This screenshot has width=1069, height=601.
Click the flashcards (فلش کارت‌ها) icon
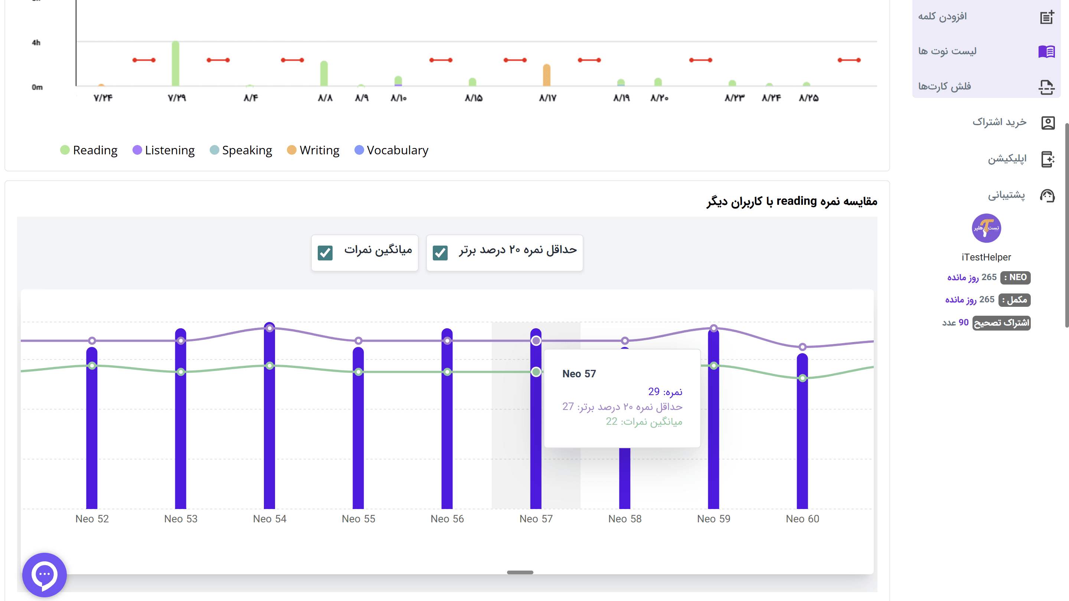tap(1047, 86)
